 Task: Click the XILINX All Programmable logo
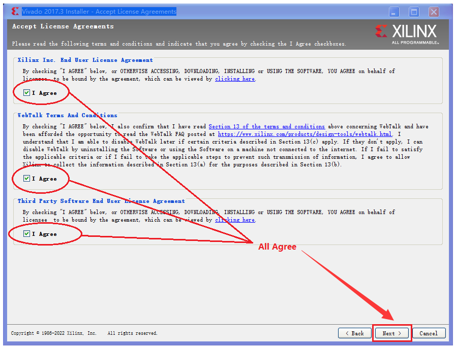click(x=407, y=34)
